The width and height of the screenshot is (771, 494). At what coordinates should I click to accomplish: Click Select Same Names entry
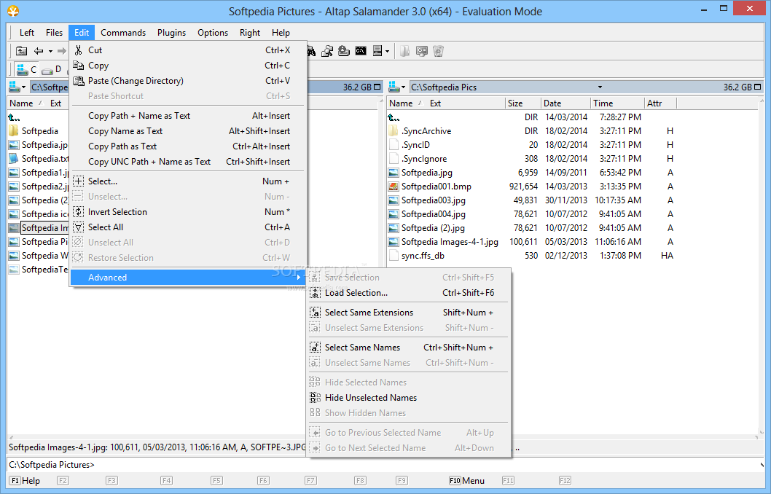coord(408,347)
